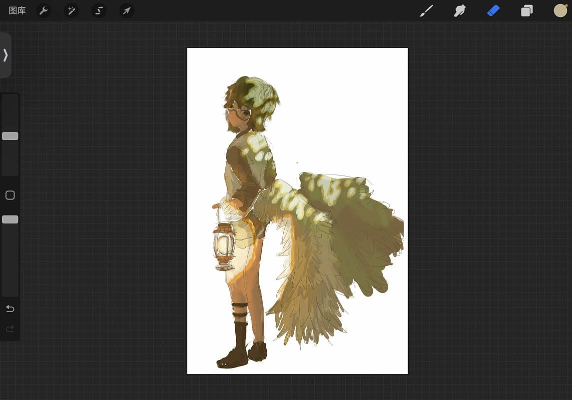Click the brush size slider handle
572x400 pixels.
(x=10, y=136)
